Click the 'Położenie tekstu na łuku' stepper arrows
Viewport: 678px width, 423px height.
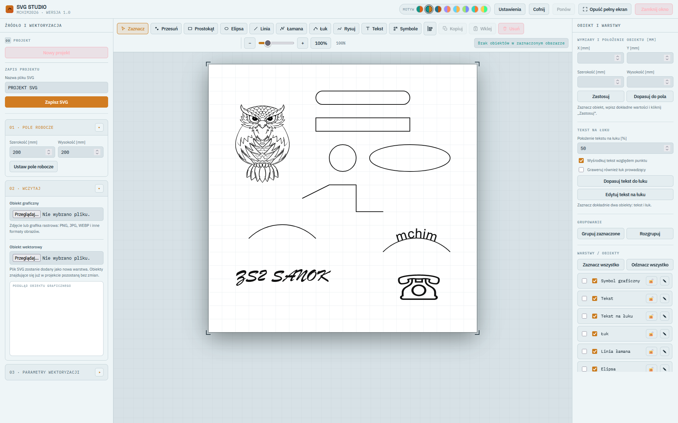[667, 148]
